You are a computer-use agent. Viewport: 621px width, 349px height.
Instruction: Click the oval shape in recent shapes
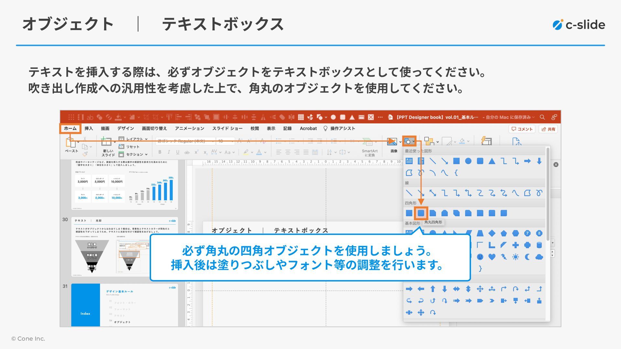(468, 161)
